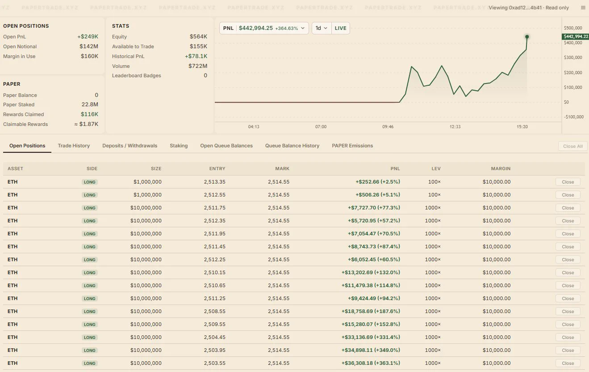Click the Rewards Claimed value $116K

[x=89, y=114]
